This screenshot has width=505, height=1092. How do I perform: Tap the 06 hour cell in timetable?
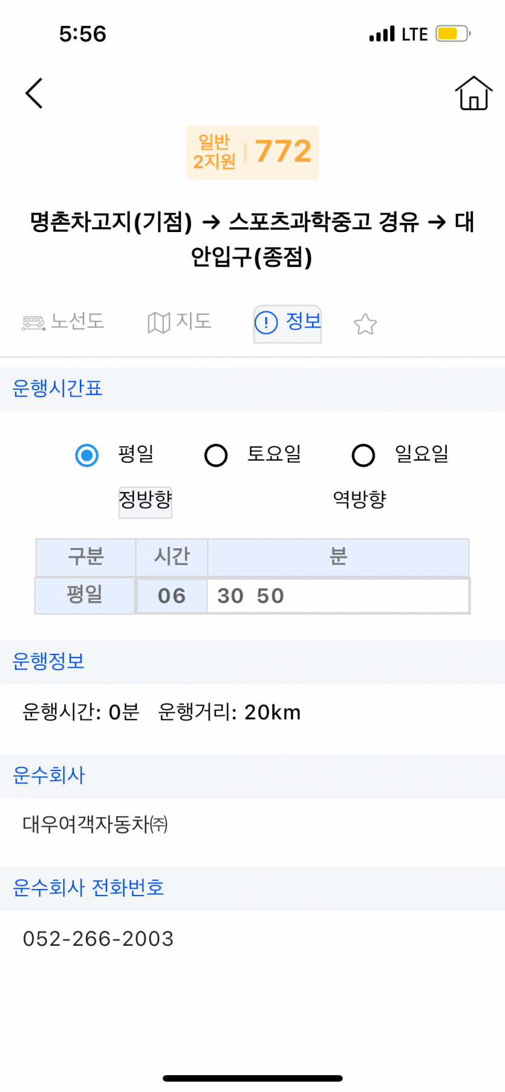pyautogui.click(x=172, y=596)
